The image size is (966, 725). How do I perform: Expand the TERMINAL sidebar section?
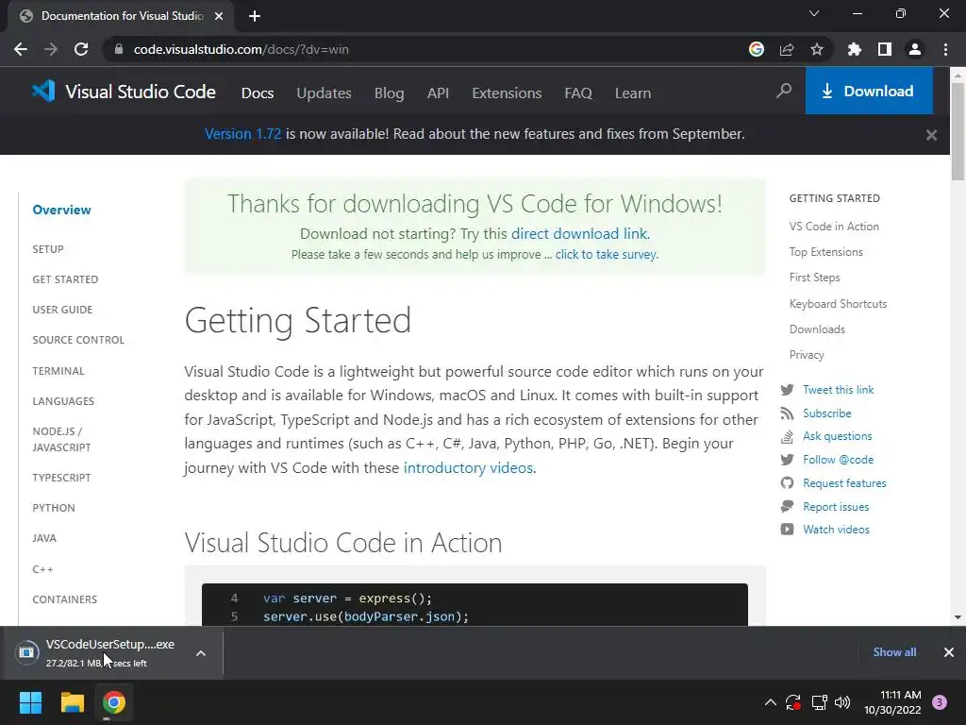[x=58, y=371]
